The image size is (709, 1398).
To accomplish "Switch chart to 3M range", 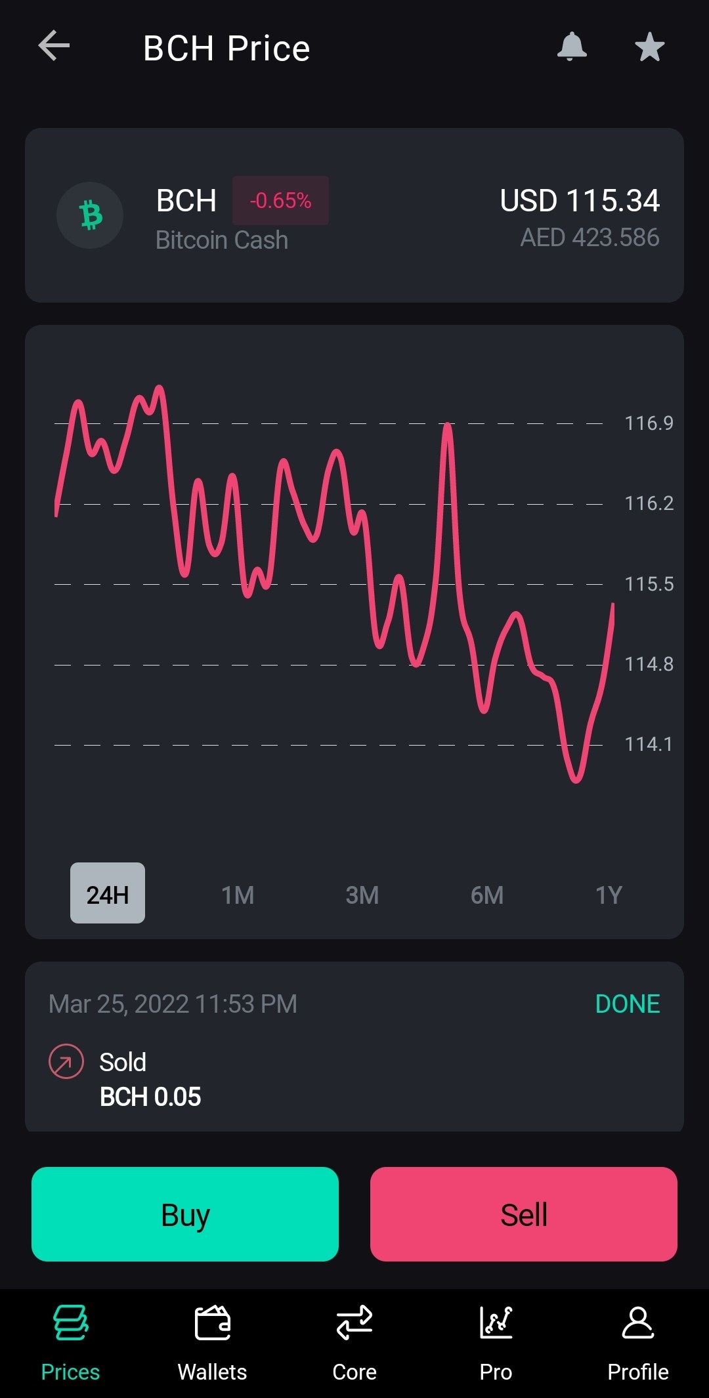I will click(x=362, y=895).
